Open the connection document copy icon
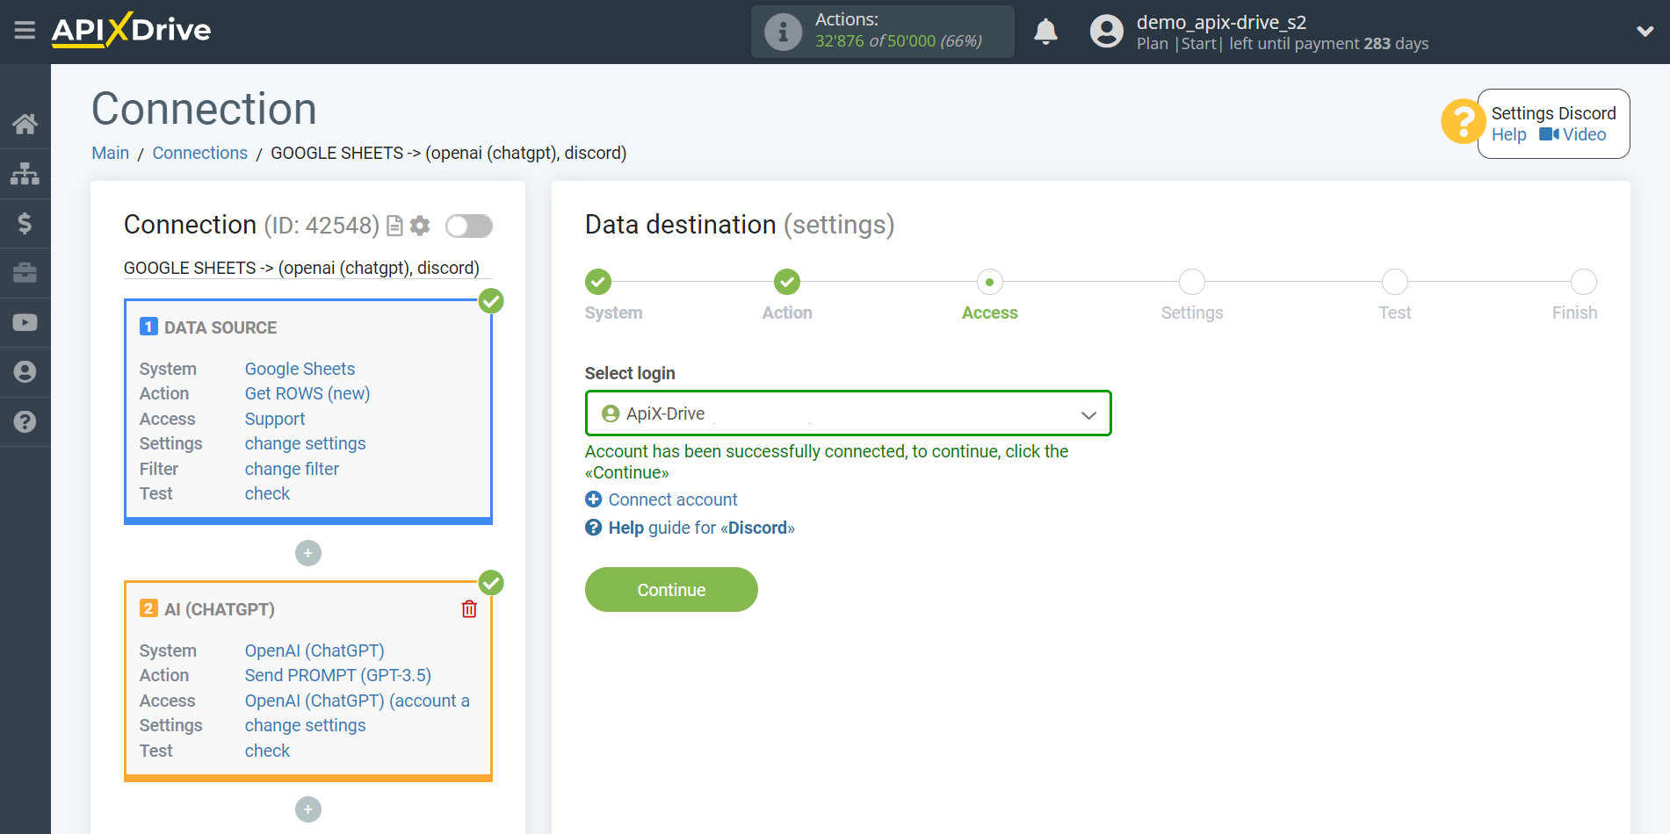Viewport: 1670px width, 834px height. [x=394, y=226]
